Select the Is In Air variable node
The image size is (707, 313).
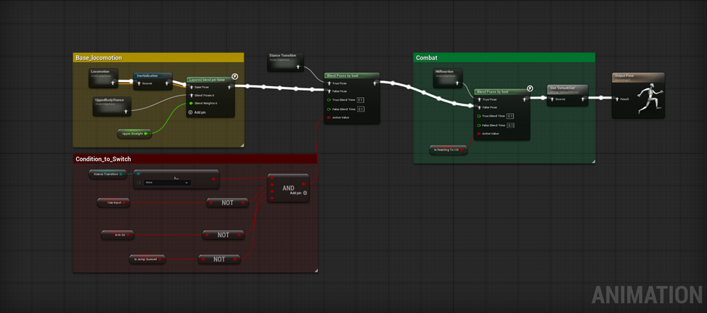(x=118, y=235)
